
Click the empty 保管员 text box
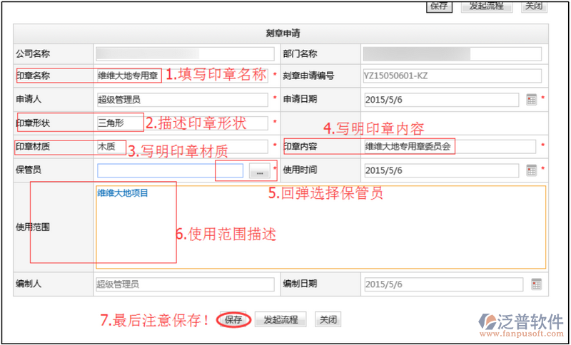click(x=170, y=170)
